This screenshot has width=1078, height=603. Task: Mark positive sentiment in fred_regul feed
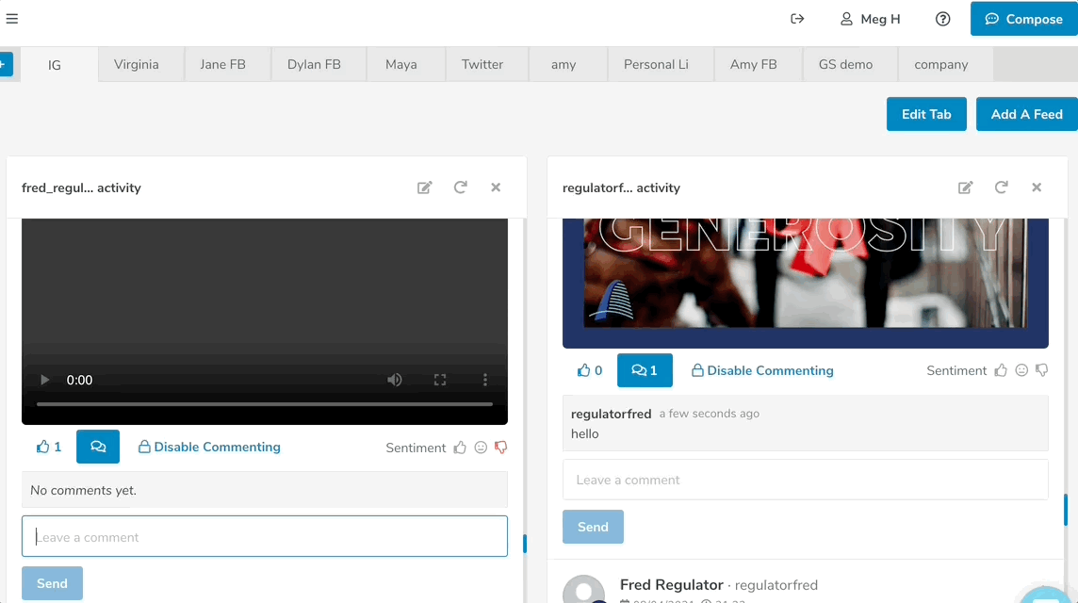pyautogui.click(x=460, y=448)
